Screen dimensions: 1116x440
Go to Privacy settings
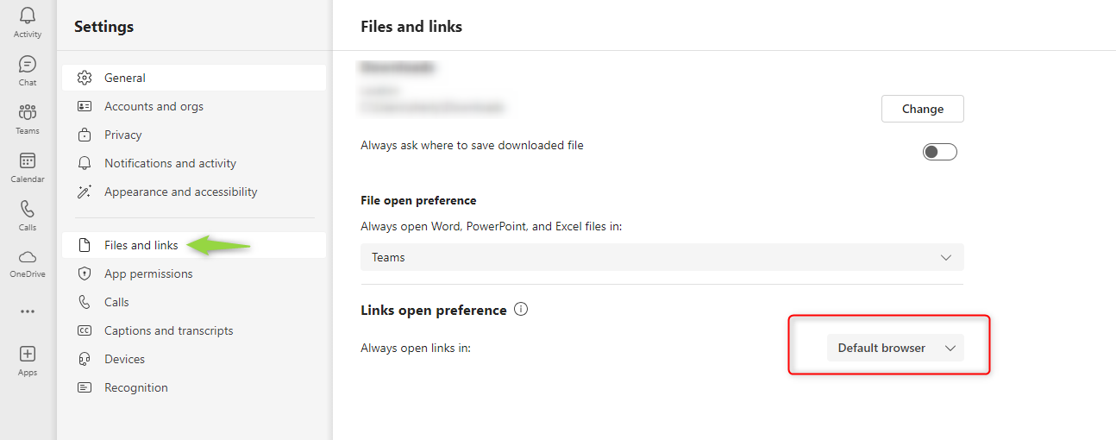pyautogui.click(x=122, y=135)
